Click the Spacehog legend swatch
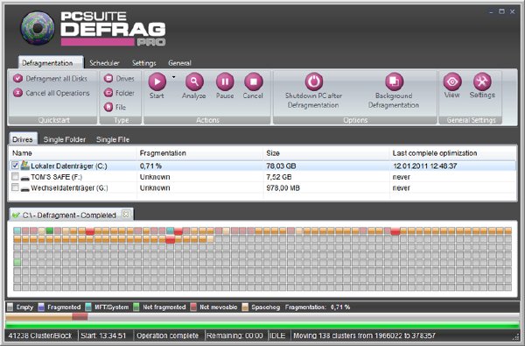This screenshot has width=525, height=346. 245,307
